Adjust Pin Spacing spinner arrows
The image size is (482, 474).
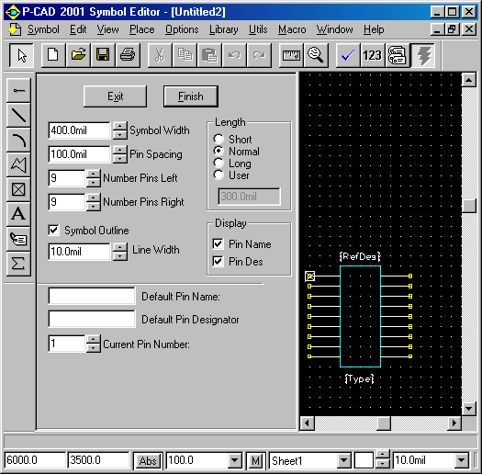click(x=120, y=154)
